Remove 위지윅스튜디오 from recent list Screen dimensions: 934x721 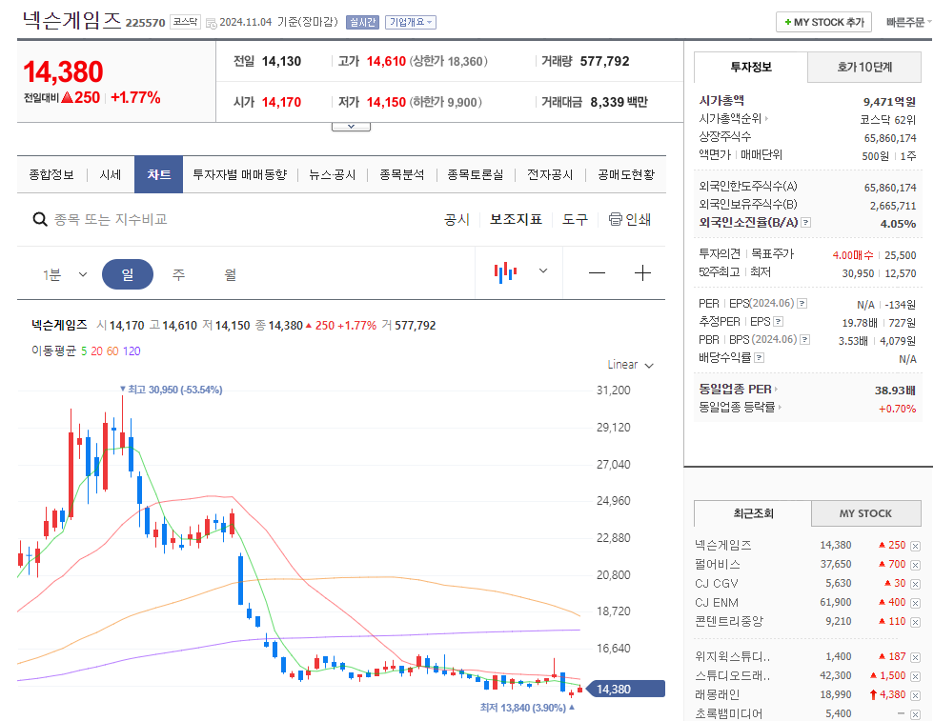pos(916,657)
